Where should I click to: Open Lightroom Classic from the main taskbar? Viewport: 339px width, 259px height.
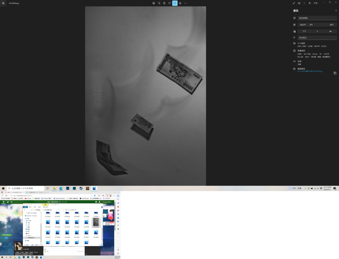(68, 188)
